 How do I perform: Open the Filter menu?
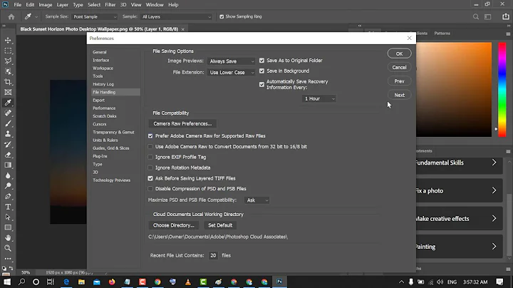110,4
